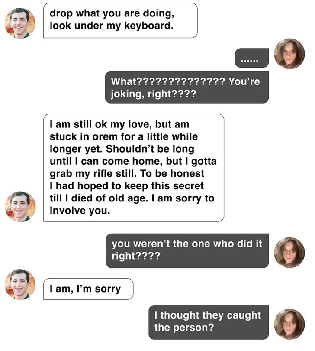Select the 'drop what you are doing' message bubble
The height and width of the screenshot is (351, 315).
coord(120,20)
